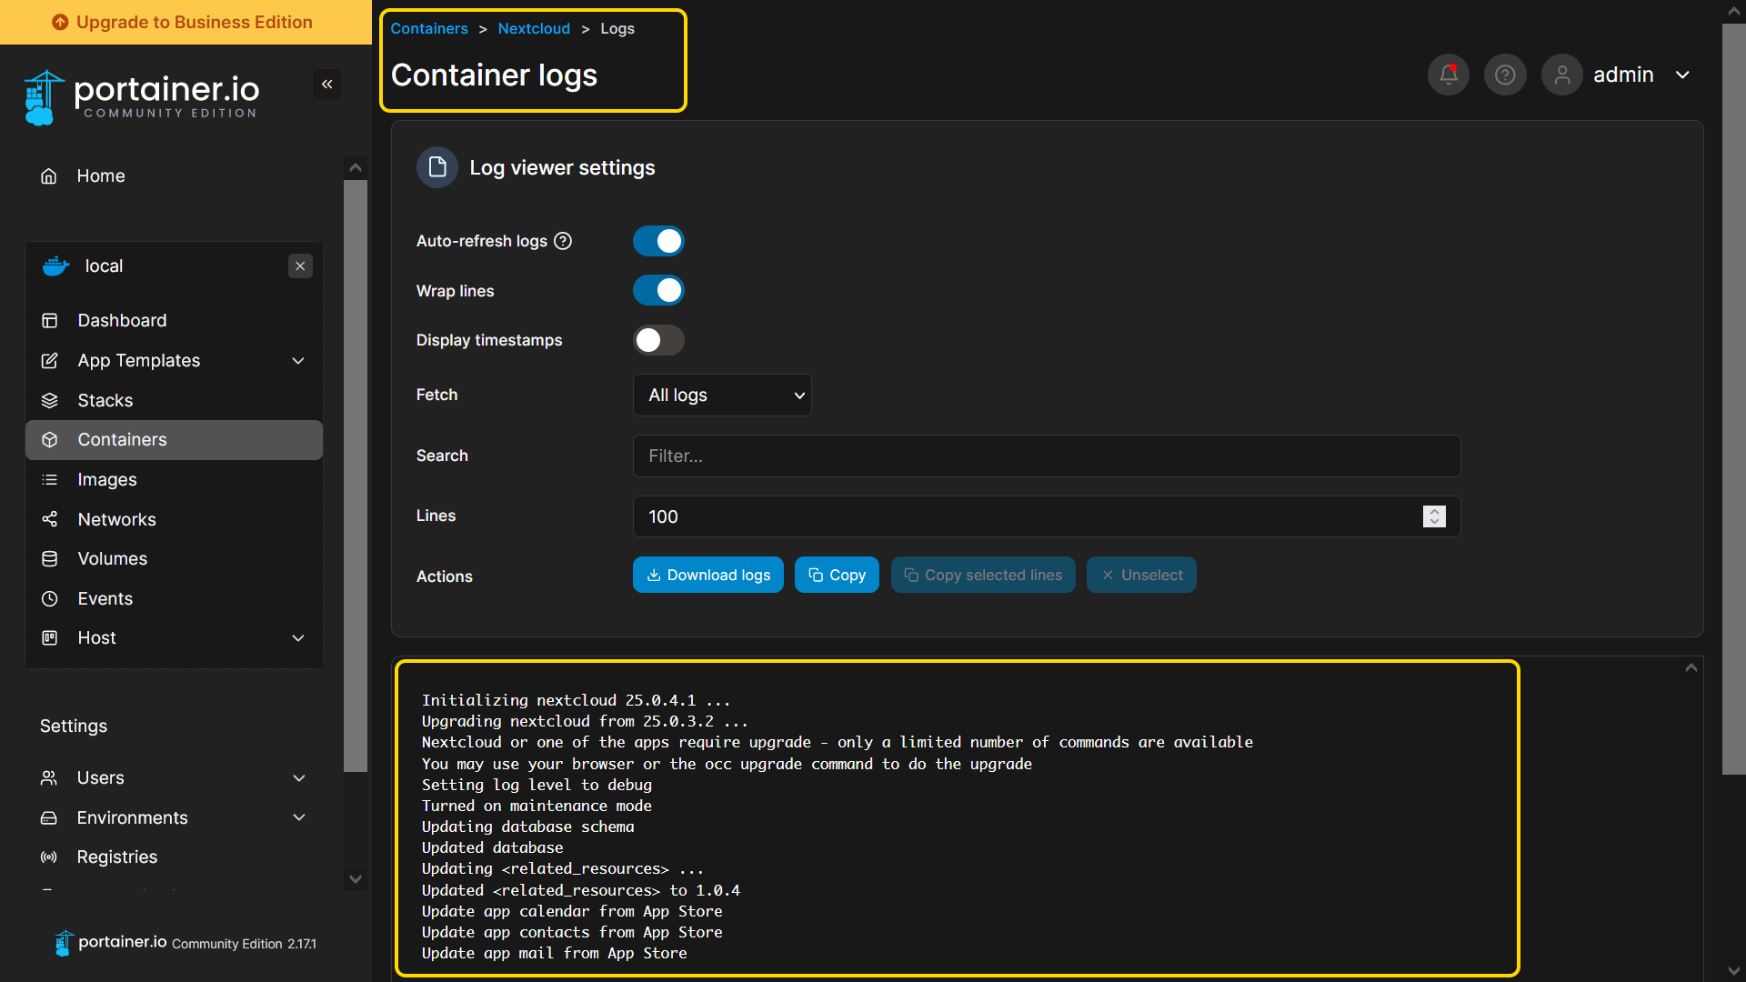Image resolution: width=1746 pixels, height=982 pixels.
Task: Click Copy selected lines button
Action: [983, 575]
